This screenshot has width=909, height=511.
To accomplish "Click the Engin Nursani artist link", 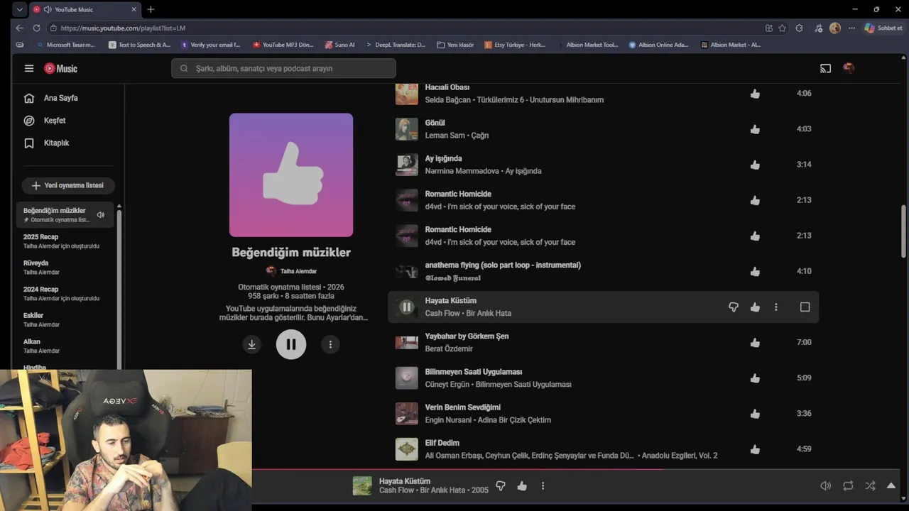I will point(449,419).
